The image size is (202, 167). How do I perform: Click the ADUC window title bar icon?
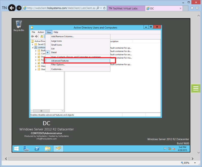32,27
